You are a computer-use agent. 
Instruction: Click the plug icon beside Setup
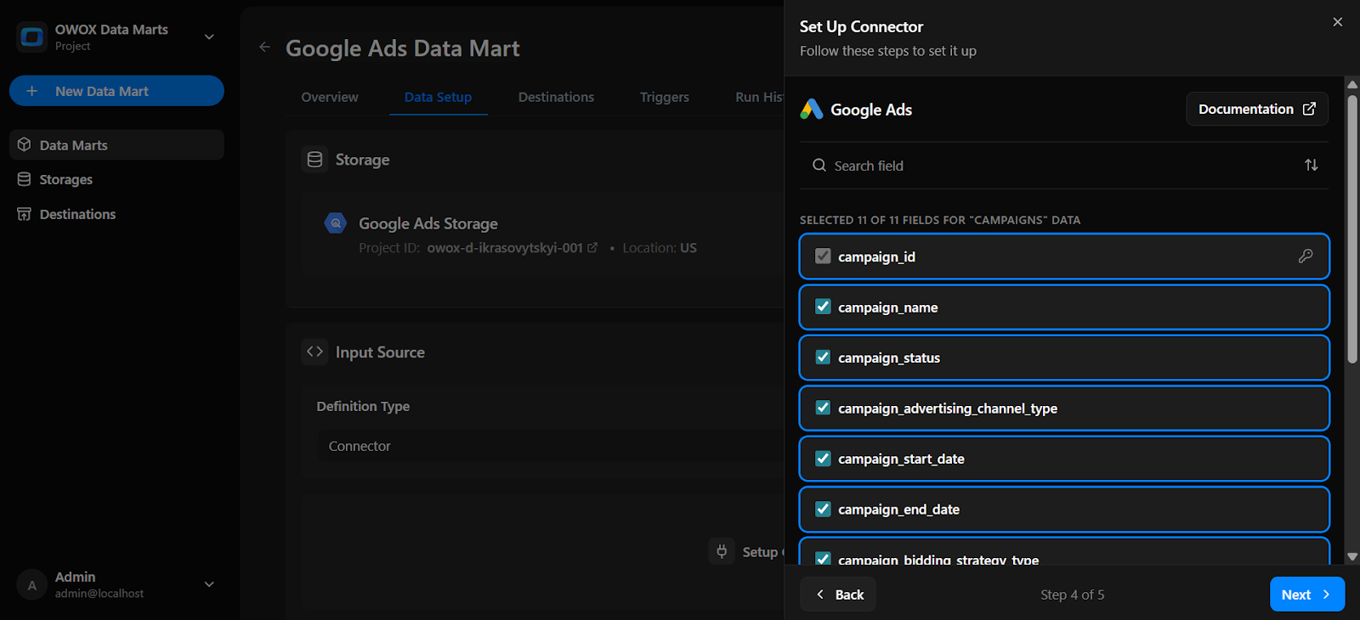point(722,551)
